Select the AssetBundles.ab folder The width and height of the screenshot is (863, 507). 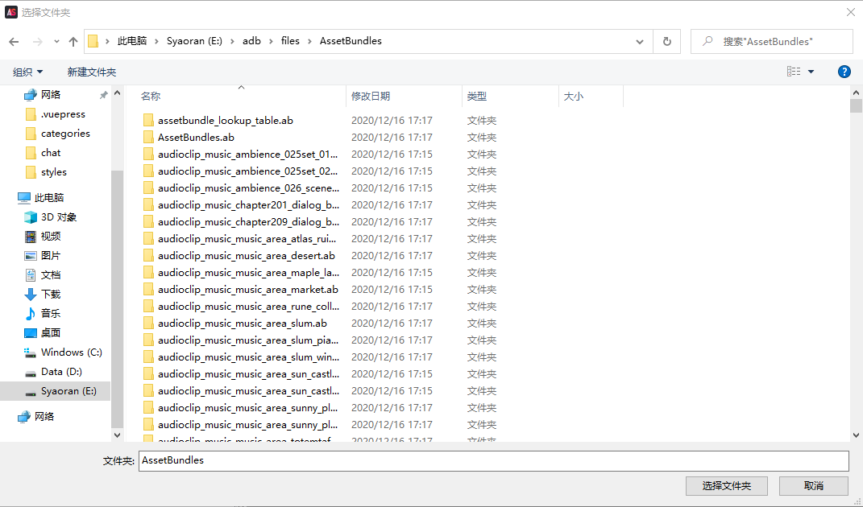[196, 137]
